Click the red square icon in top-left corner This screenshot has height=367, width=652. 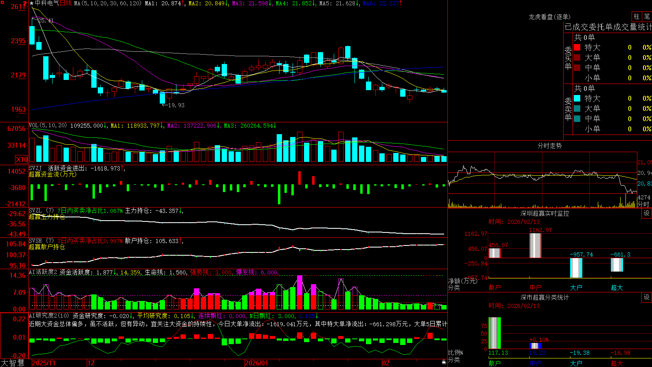2,2
